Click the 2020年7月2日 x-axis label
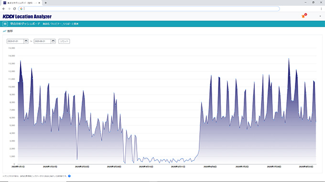 click(242, 166)
